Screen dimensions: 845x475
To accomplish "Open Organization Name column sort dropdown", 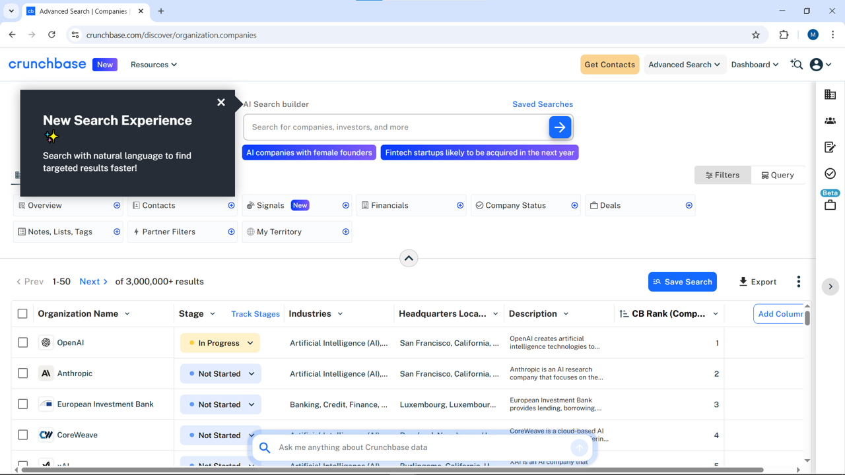I will tap(127, 314).
